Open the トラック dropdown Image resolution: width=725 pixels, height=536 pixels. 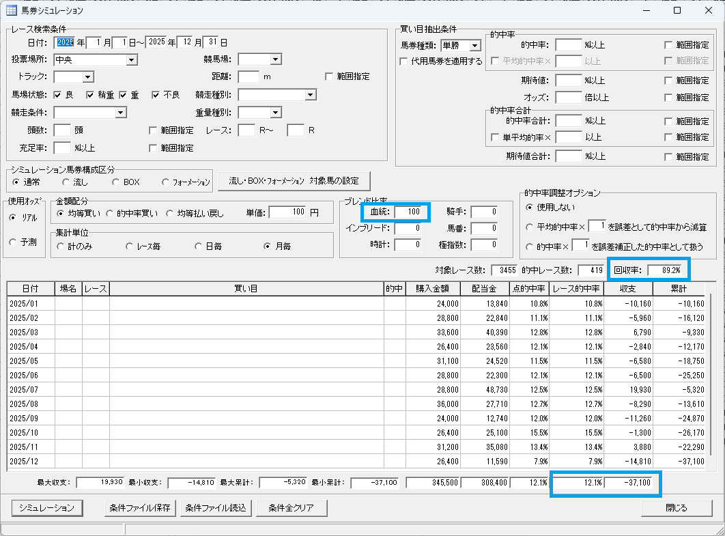88,76
